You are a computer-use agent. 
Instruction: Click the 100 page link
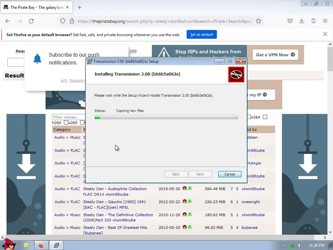tap(133, 51)
